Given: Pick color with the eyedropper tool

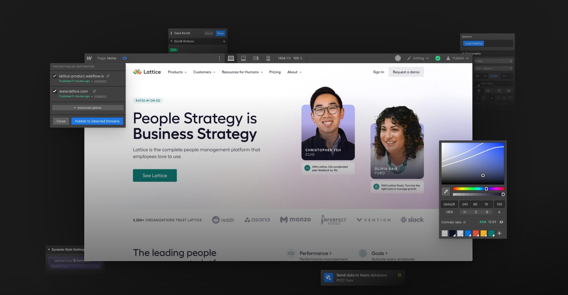Looking at the screenshot, I should (x=446, y=191).
